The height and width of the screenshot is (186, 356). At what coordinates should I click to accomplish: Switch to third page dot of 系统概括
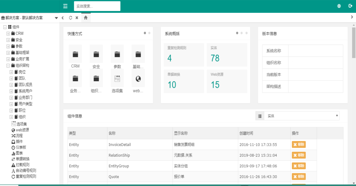246,33
